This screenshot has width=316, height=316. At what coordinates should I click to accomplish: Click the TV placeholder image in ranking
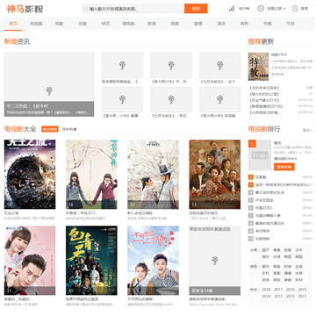[260, 155]
